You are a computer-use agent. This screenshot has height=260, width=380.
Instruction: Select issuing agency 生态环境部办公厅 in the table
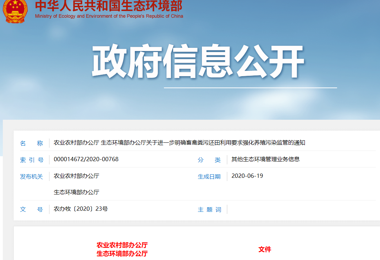76,192
